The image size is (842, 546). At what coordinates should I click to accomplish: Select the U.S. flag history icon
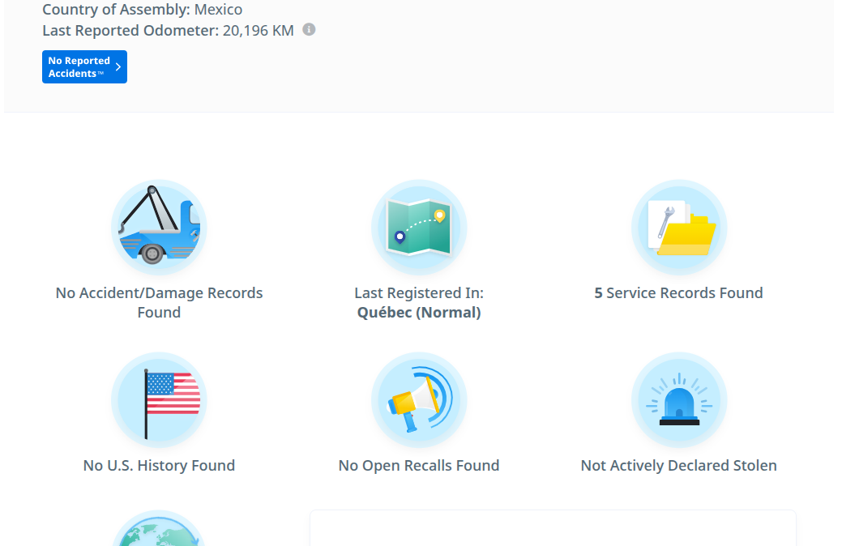click(159, 399)
